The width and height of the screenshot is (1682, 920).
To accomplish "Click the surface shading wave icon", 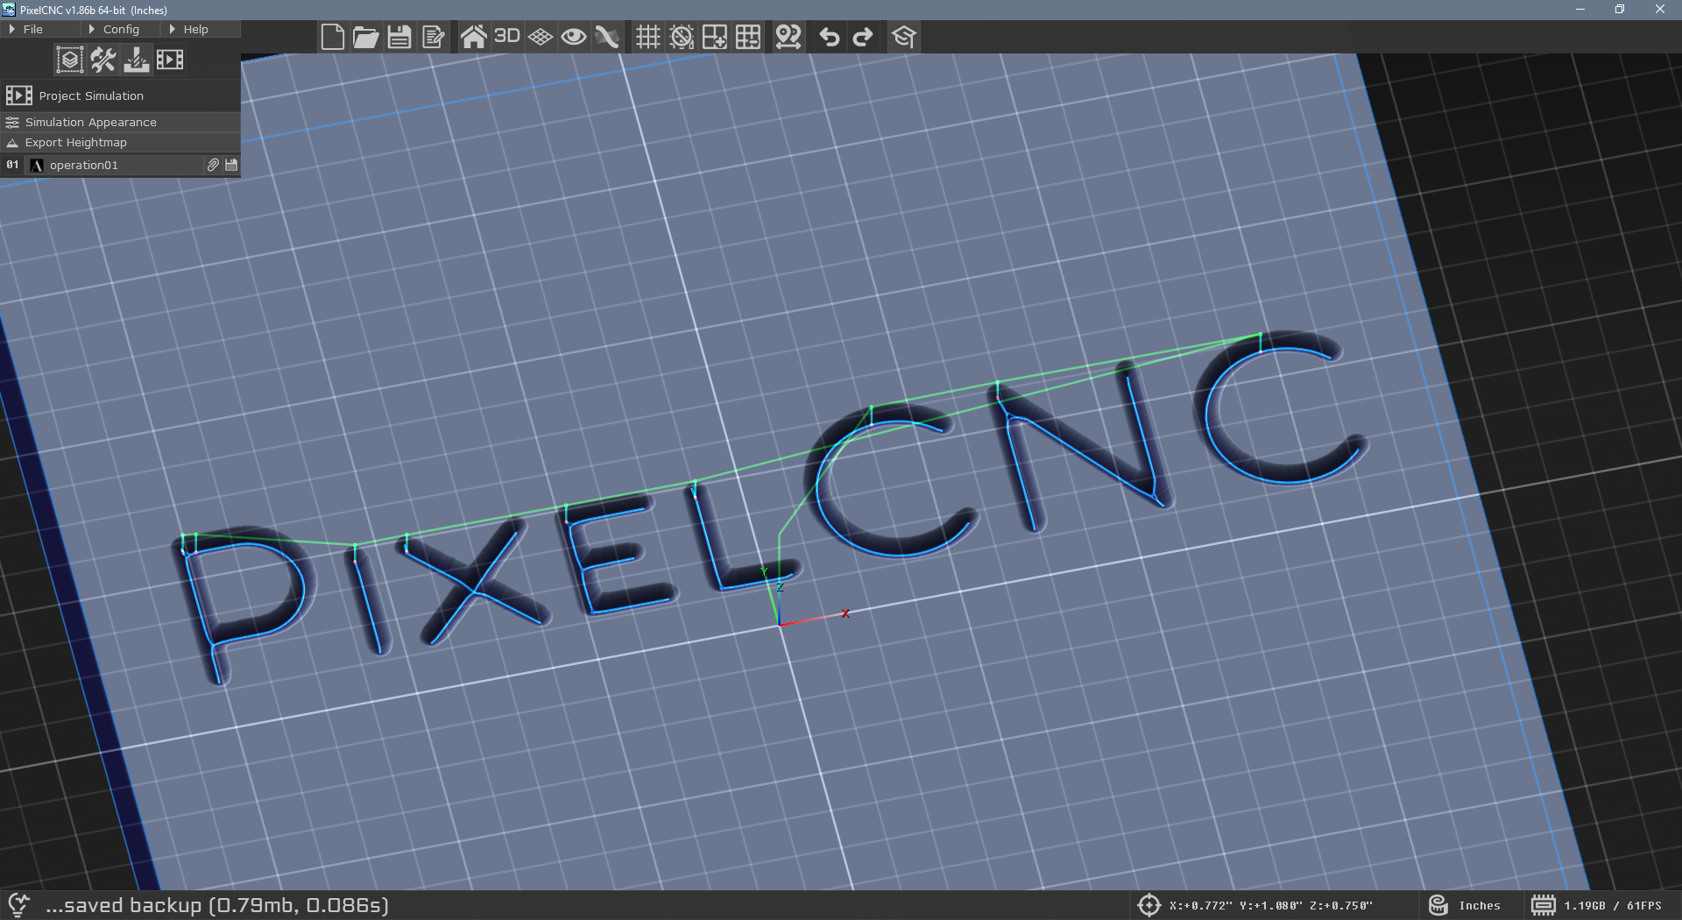I will click(607, 37).
